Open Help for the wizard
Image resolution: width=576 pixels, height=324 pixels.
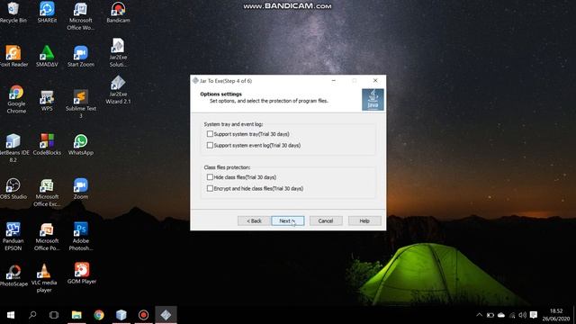coord(364,220)
